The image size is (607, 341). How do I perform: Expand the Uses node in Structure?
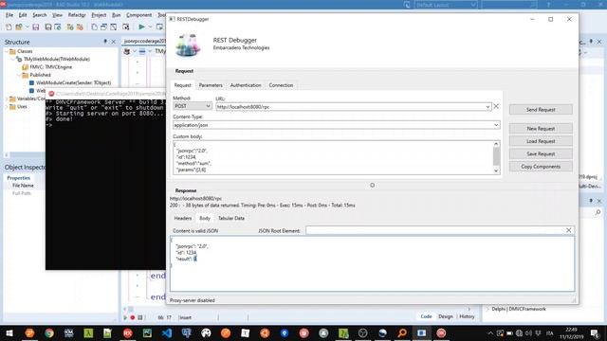point(7,107)
